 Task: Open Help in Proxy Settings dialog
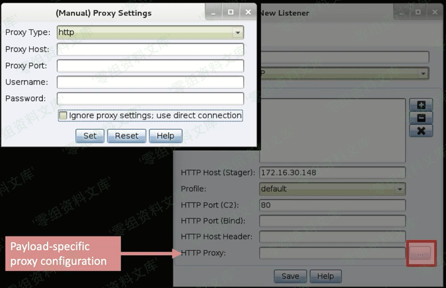[166, 136]
